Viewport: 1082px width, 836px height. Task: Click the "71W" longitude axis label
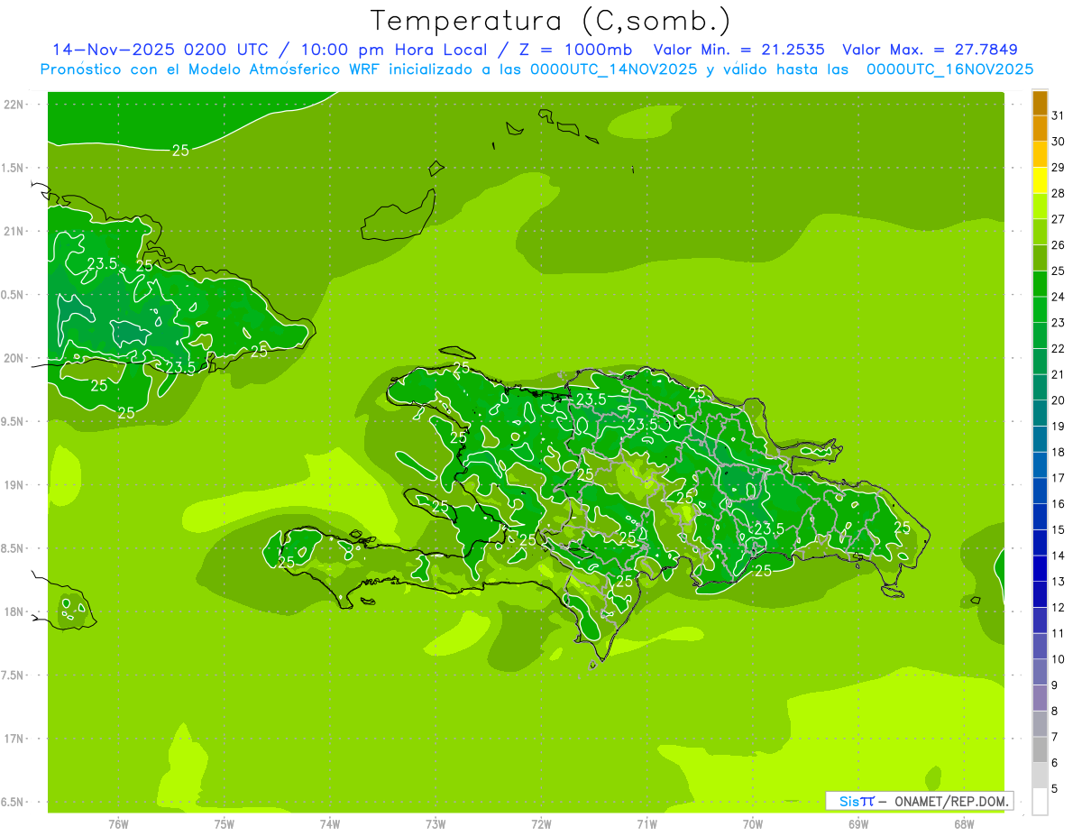click(646, 824)
